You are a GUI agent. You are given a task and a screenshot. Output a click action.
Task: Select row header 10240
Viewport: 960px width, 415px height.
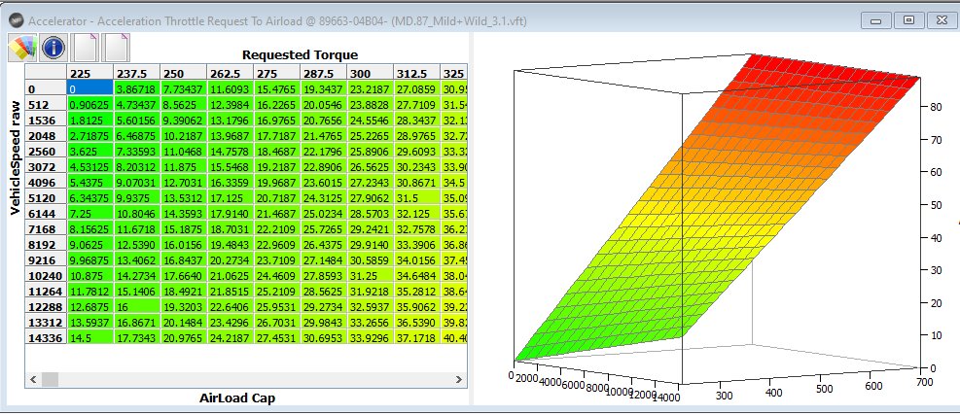tap(46, 275)
